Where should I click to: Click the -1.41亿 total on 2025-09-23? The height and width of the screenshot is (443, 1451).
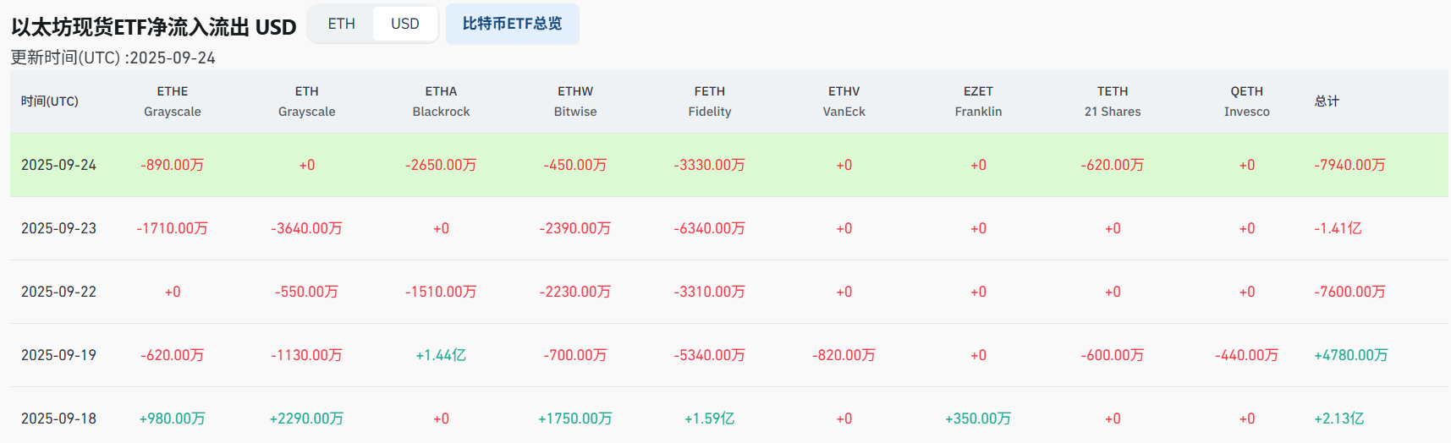(x=1338, y=228)
